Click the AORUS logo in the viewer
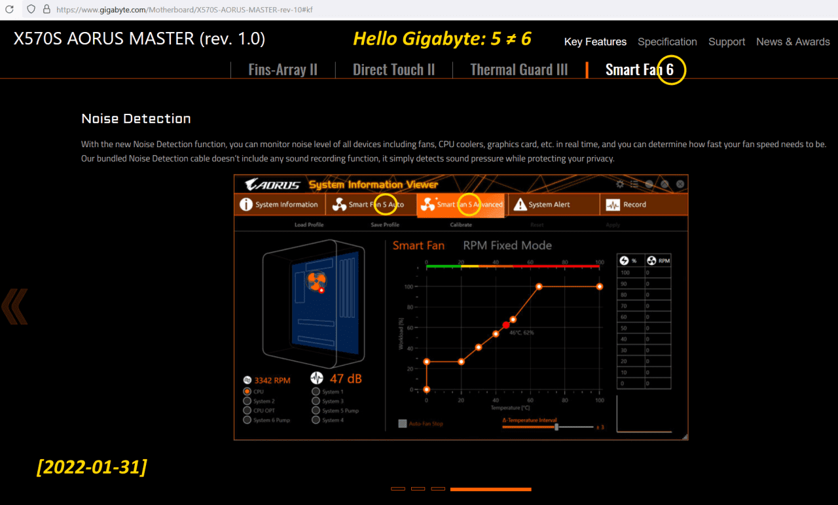Image resolution: width=838 pixels, height=505 pixels. tap(272, 184)
